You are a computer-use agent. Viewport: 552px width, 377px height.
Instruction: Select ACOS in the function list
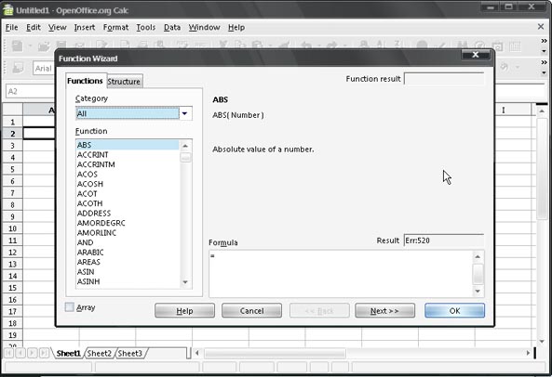click(x=128, y=175)
